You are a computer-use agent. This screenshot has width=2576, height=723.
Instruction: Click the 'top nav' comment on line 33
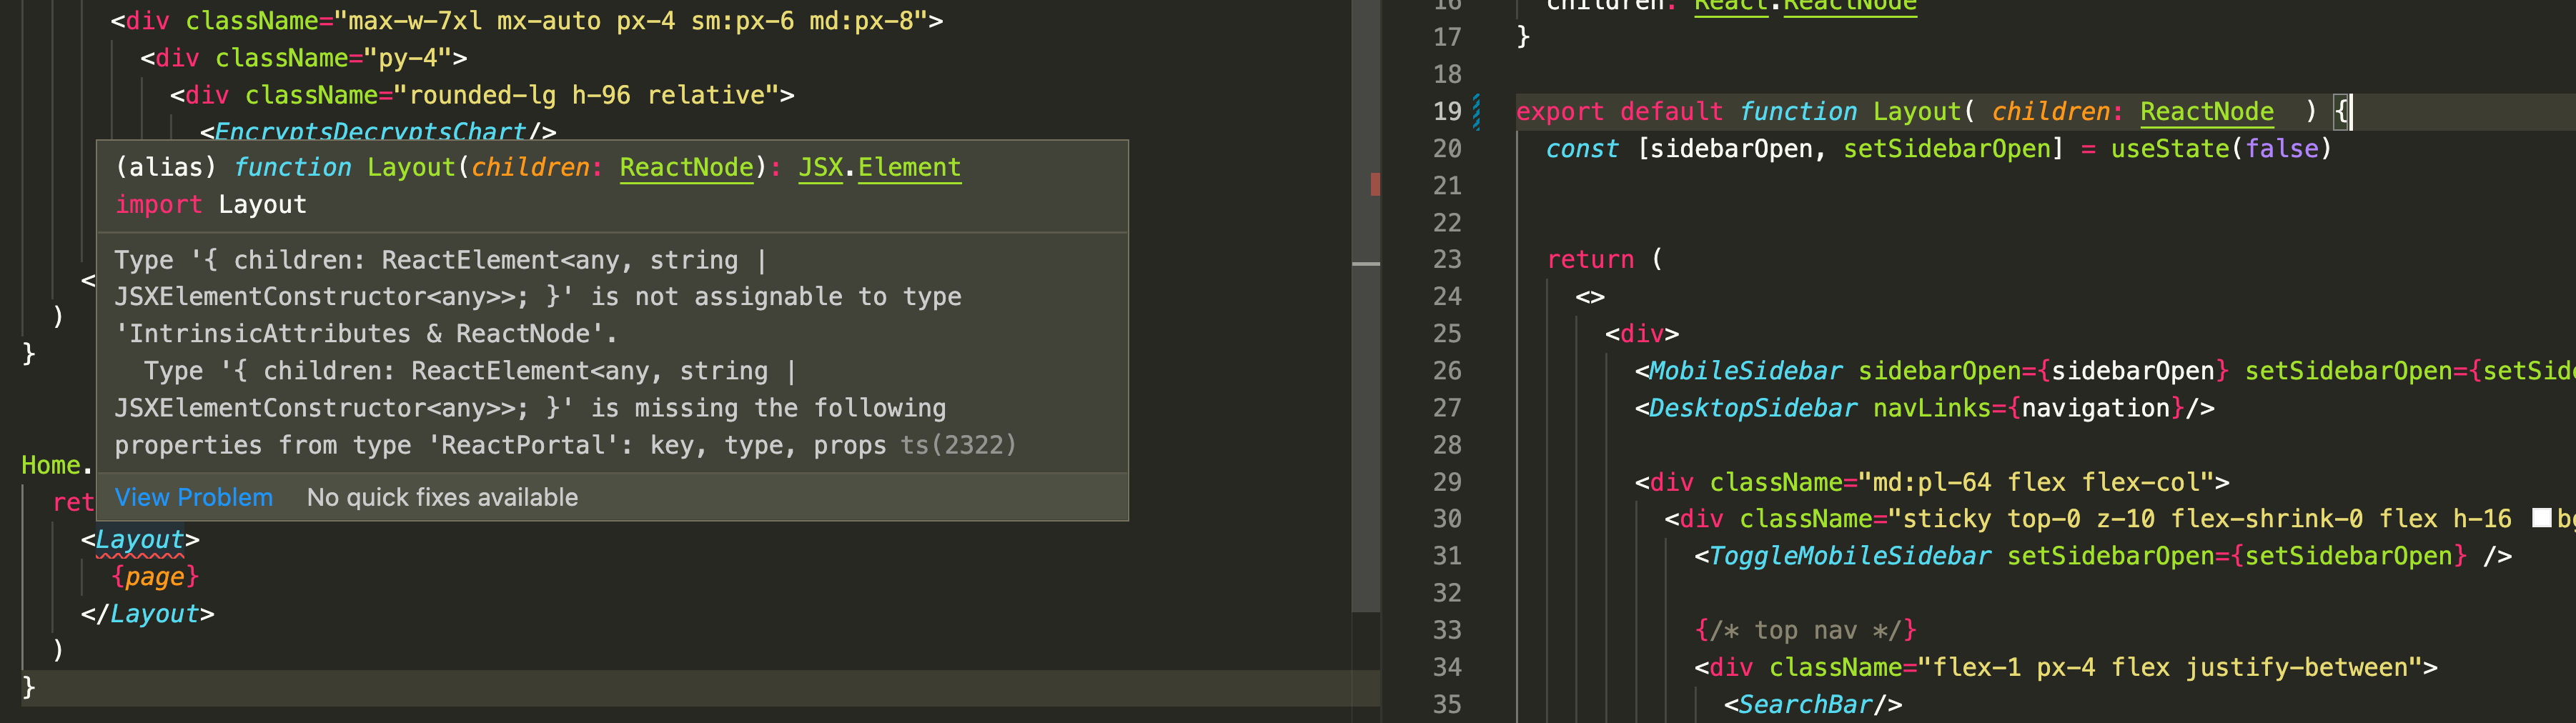(1805, 630)
